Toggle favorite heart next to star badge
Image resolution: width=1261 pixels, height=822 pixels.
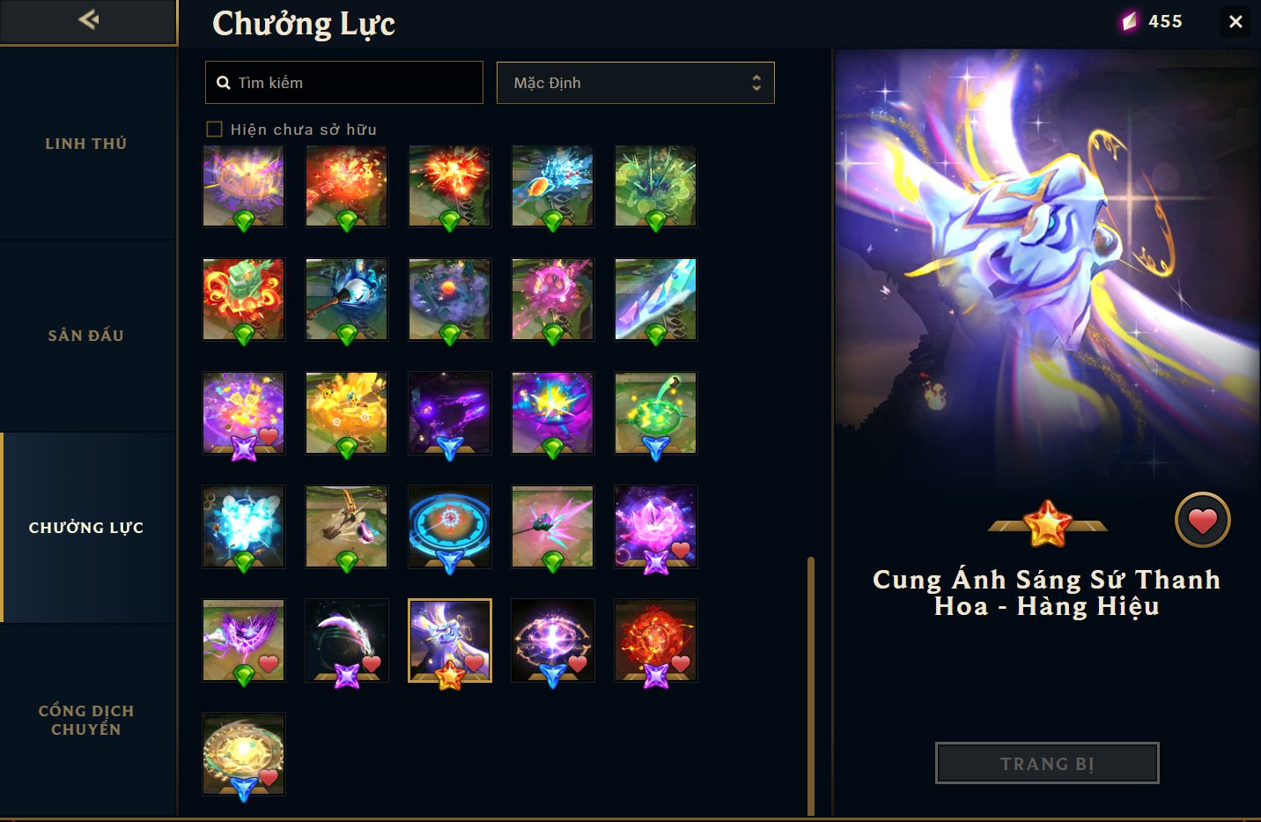(1202, 520)
